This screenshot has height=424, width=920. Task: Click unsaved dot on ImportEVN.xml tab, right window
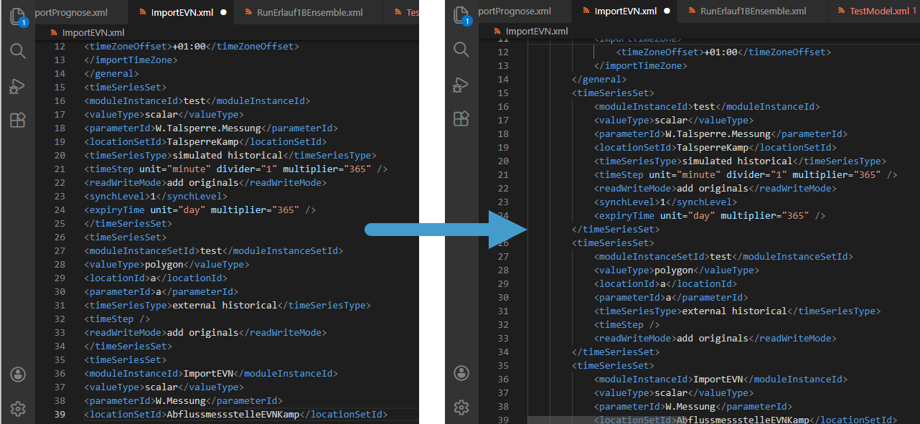point(667,11)
